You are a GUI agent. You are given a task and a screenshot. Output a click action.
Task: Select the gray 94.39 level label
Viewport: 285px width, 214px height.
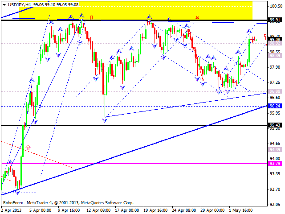[x=275, y=149]
